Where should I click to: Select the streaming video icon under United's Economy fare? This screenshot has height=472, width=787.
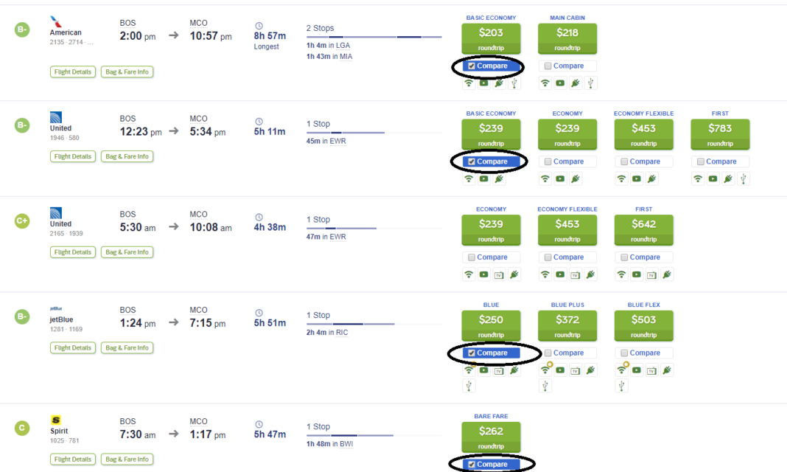coord(560,178)
